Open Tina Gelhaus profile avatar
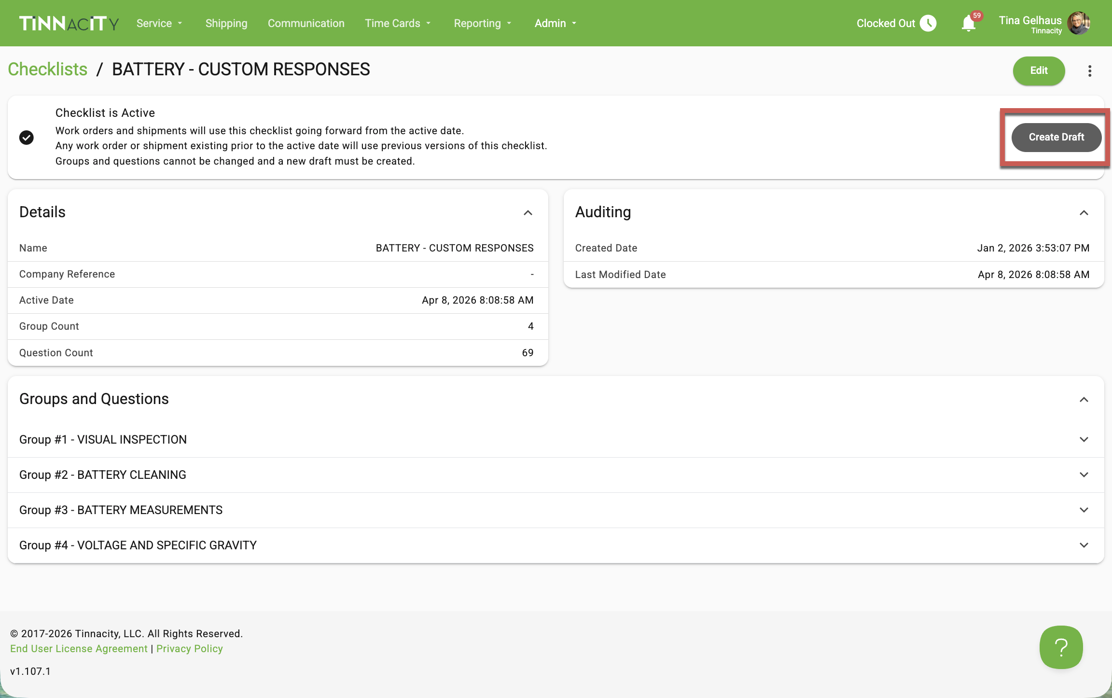The image size is (1112, 698). pos(1079,23)
